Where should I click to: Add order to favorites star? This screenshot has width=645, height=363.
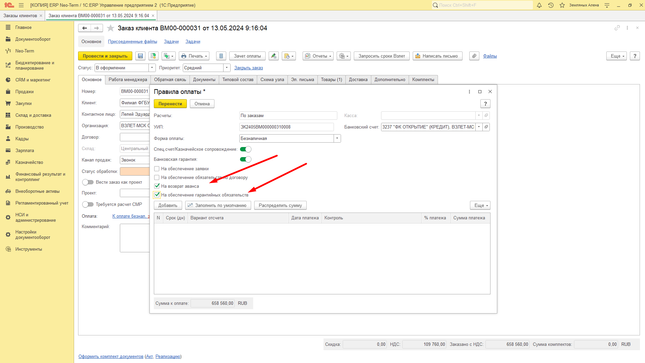(x=110, y=28)
